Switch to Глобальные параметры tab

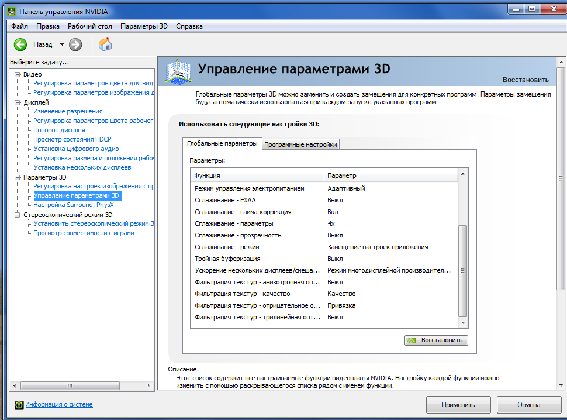pos(222,144)
